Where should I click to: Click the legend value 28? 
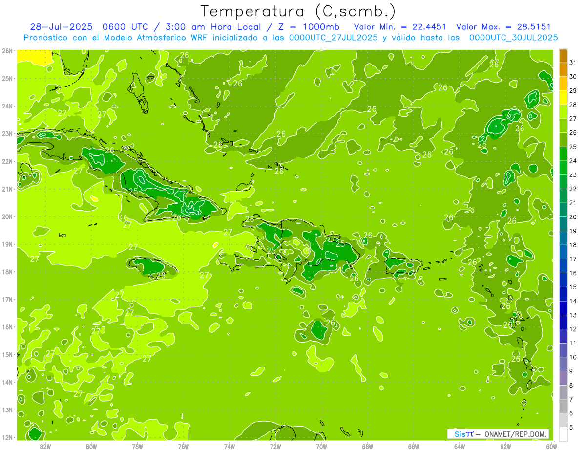(x=573, y=105)
